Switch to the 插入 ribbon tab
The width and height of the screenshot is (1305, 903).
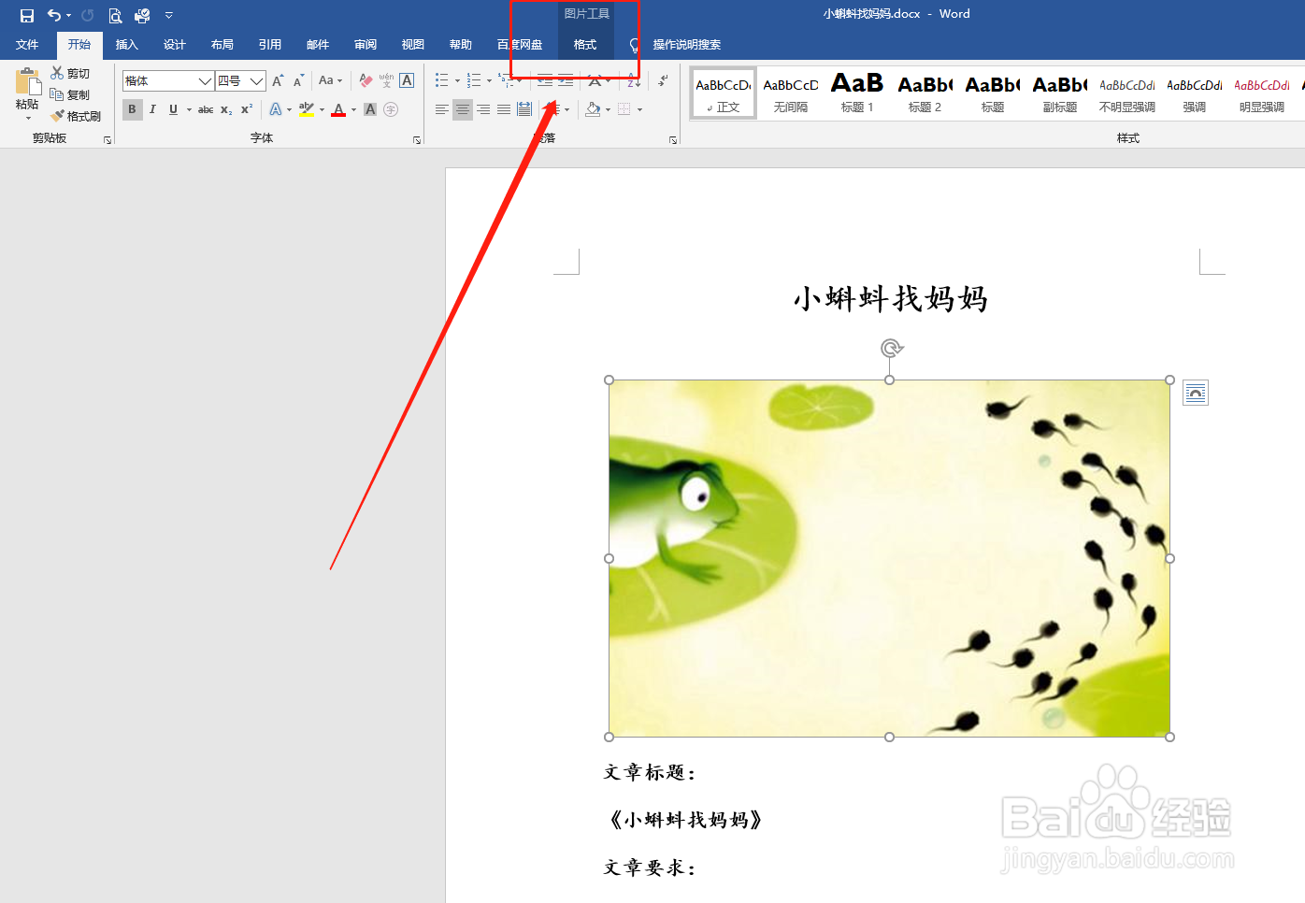tap(126, 44)
